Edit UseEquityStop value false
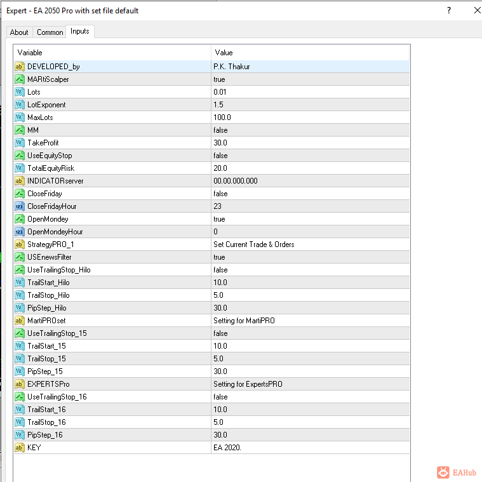482x482 pixels. (x=310, y=156)
